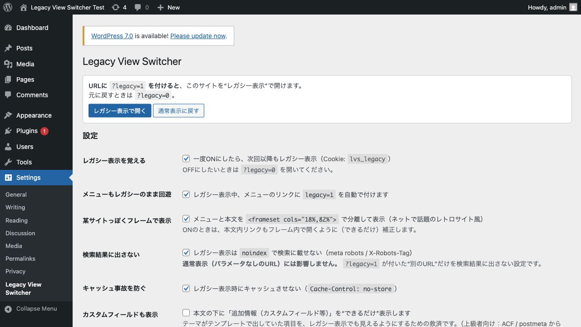Click the plus New icon
The image size is (581, 327).
tap(160, 7)
